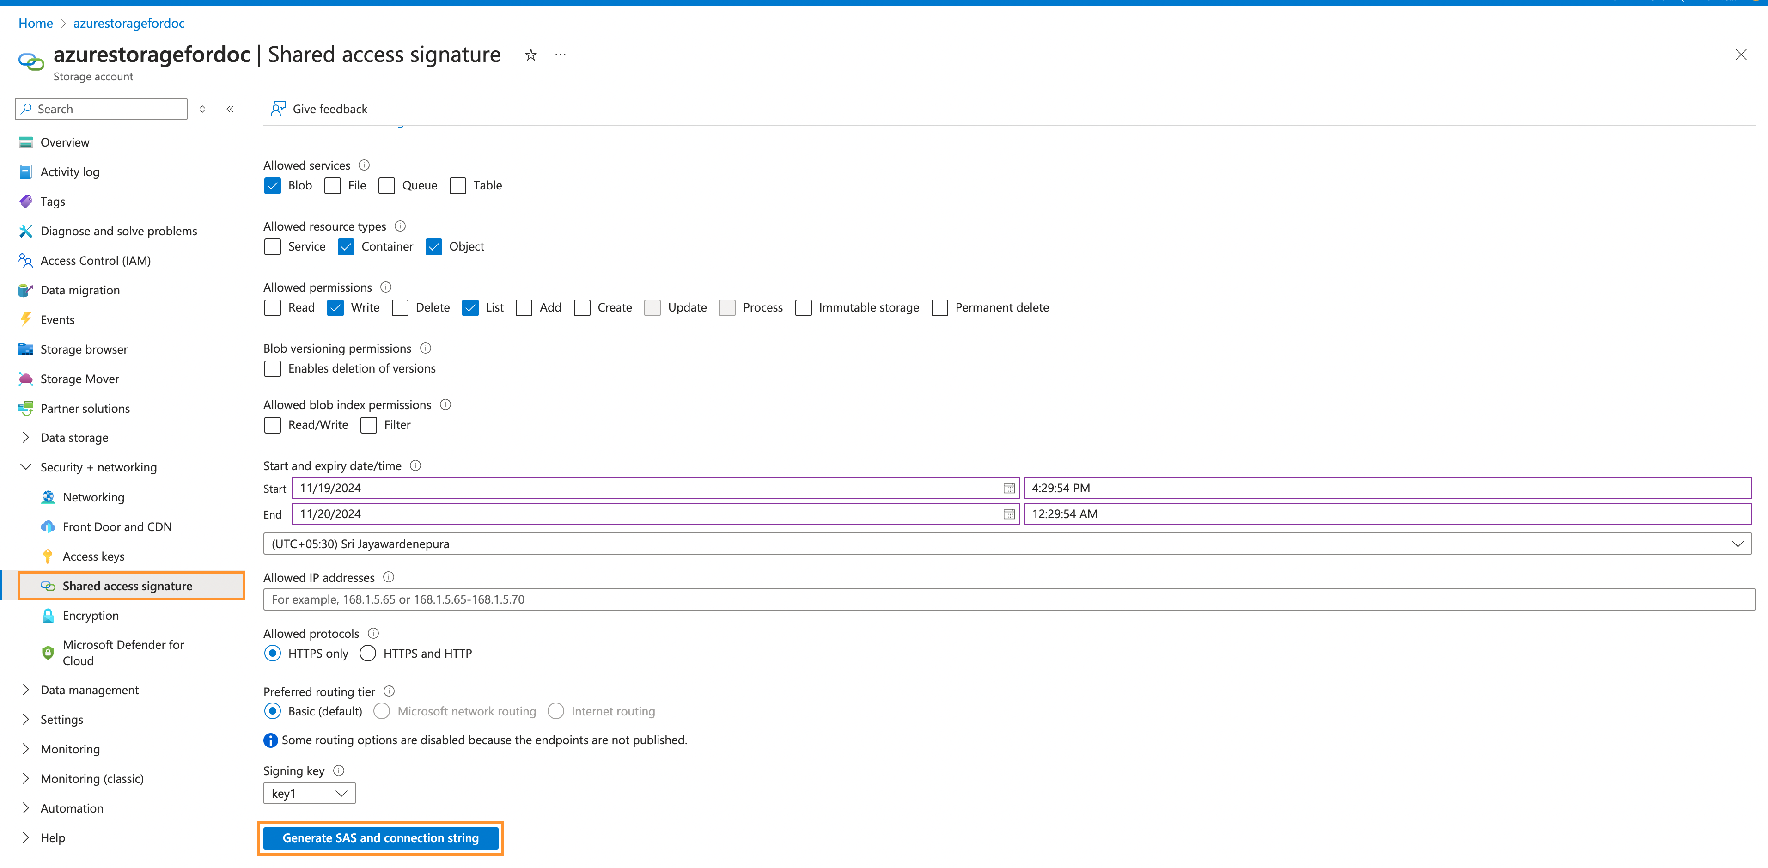Screen dimensions: 1768x868
Task: Check the Enables deletion of versions box
Action: 273,369
